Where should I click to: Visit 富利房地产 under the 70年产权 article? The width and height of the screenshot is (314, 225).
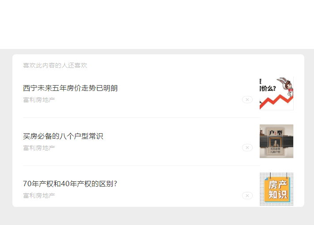click(39, 195)
